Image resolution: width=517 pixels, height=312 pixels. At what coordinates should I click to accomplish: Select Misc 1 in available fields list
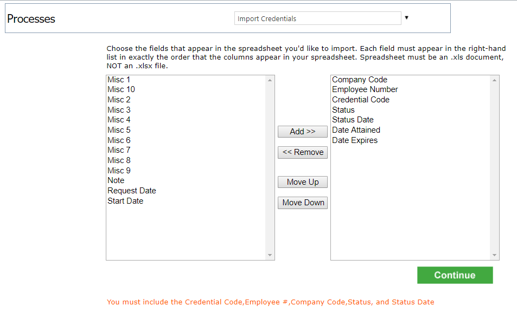[x=186, y=80]
